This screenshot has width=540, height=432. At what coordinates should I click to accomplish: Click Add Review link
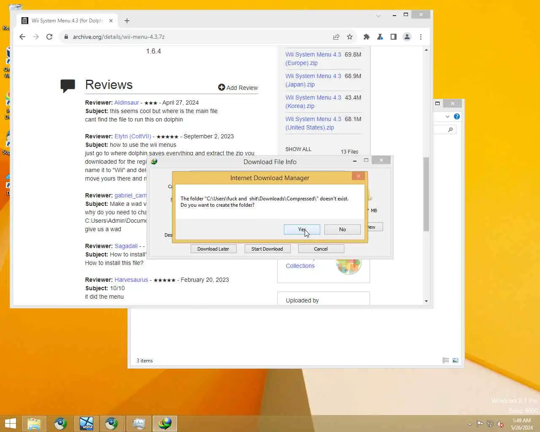pos(238,87)
